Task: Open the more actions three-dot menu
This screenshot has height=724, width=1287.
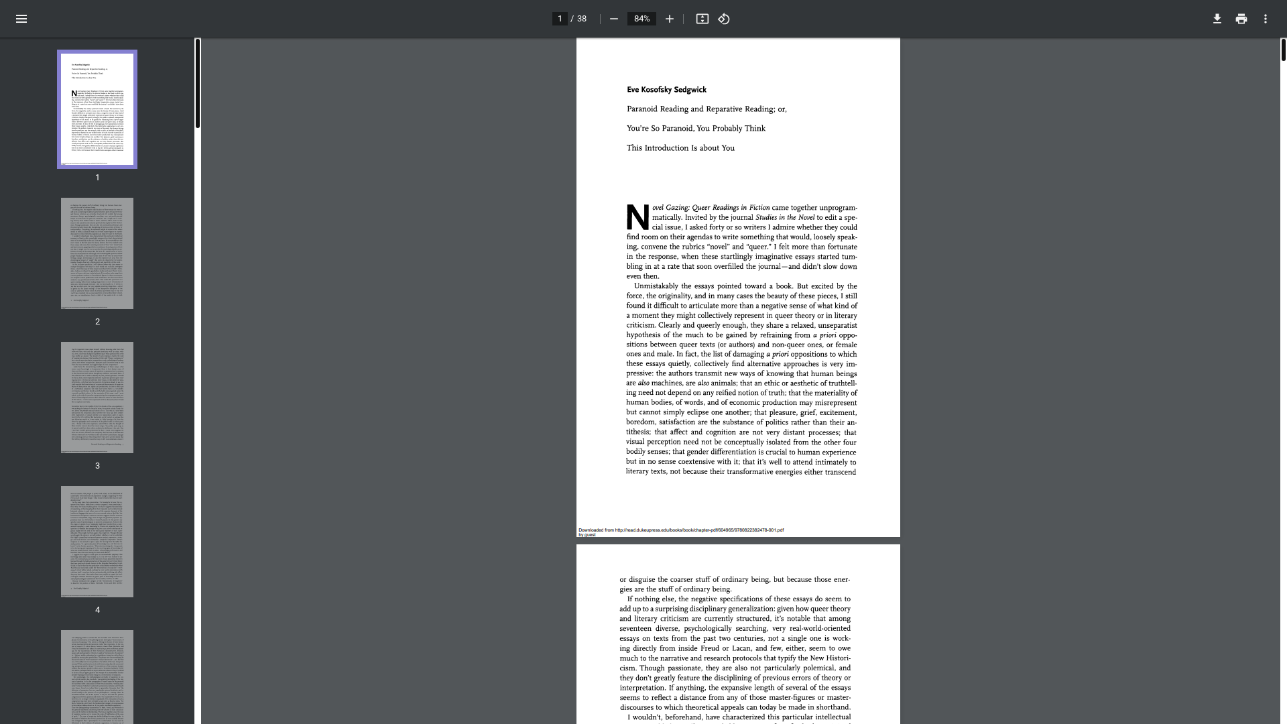Action: pos(1266,19)
